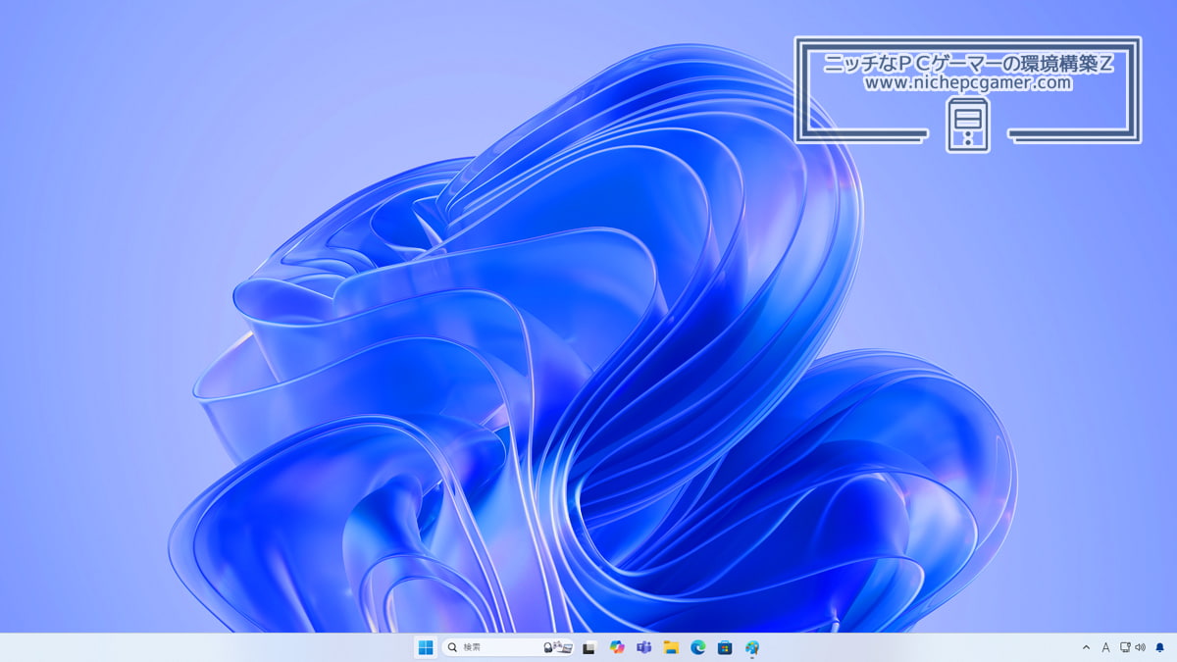1177x662 pixels.
Task: Open Task View from the taskbar
Action: (589, 647)
